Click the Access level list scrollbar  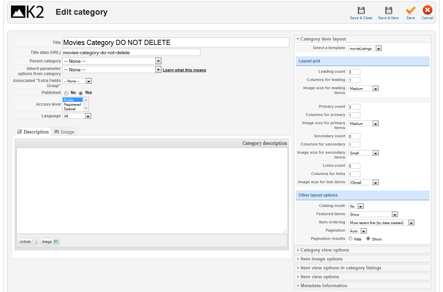(x=86, y=104)
